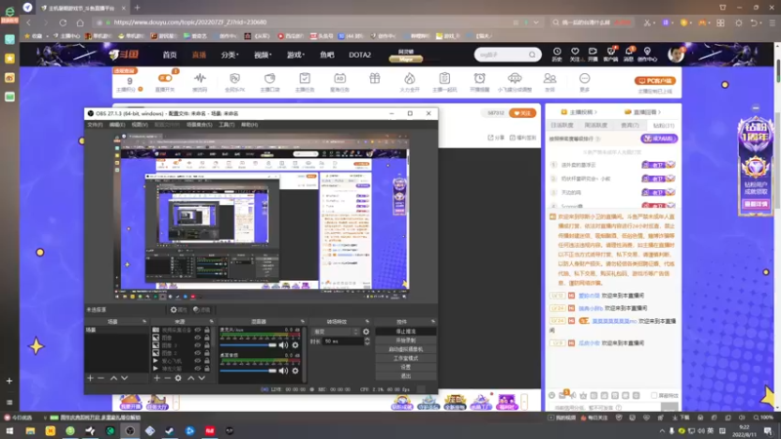Go to 首页 in Douyu nav
781x439 pixels.
tap(169, 55)
